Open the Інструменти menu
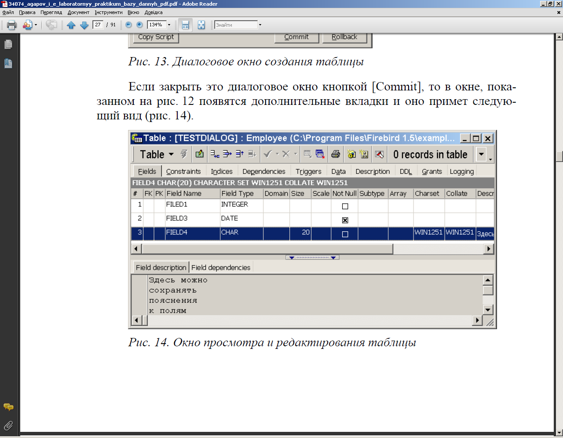The width and height of the screenshot is (563, 438). (109, 12)
